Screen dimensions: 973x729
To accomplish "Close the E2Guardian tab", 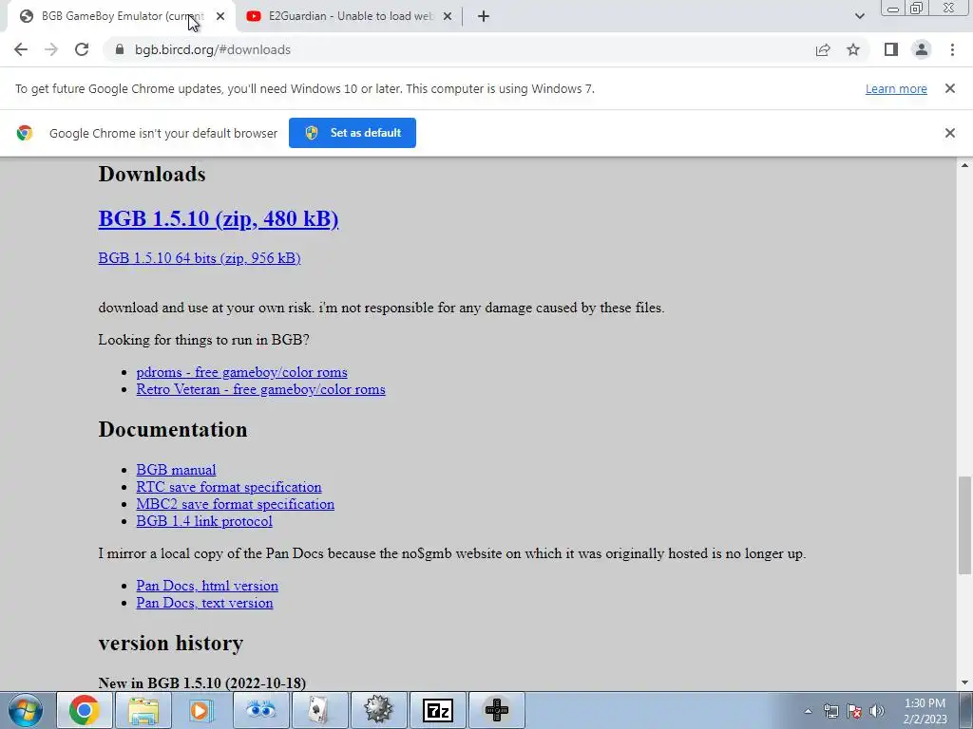I will pos(447,16).
